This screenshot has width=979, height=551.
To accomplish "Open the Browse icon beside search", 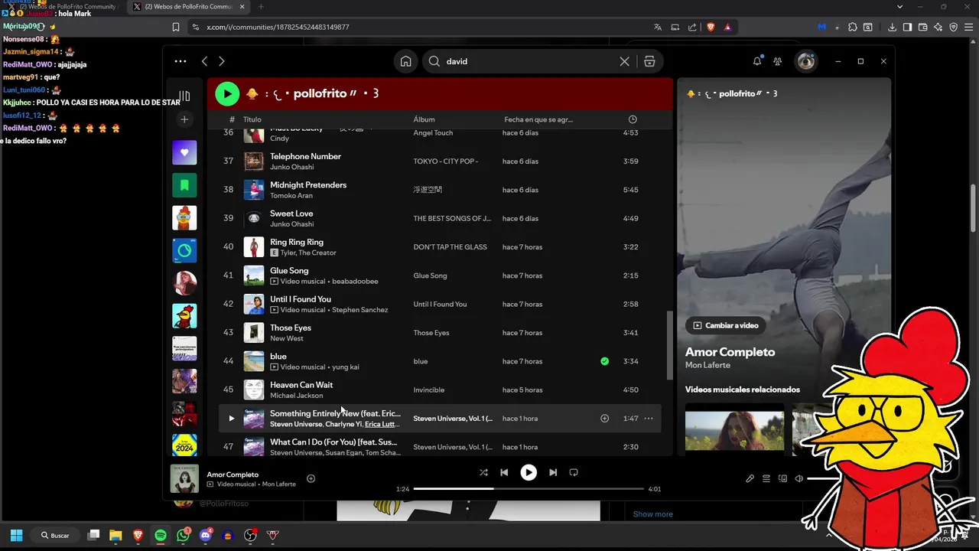I will coord(649,61).
